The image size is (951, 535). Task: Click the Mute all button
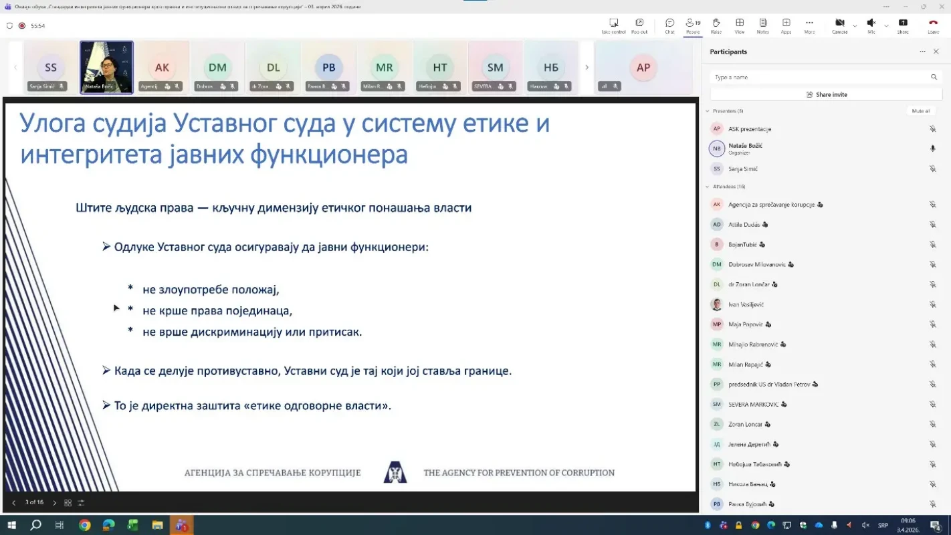(x=922, y=110)
